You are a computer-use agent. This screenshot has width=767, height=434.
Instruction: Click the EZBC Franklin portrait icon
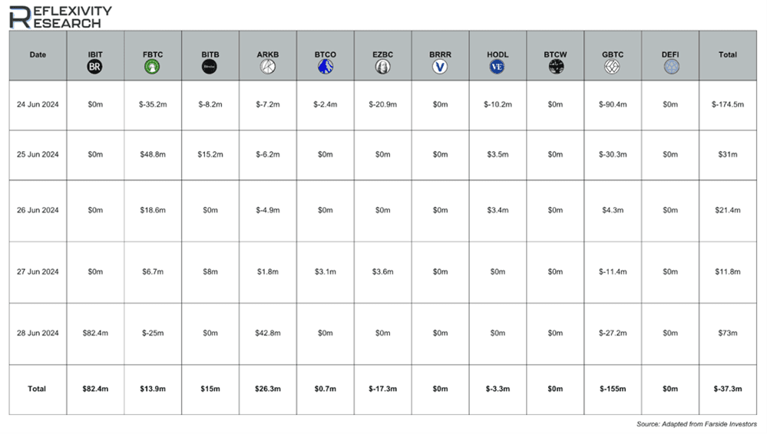point(382,67)
